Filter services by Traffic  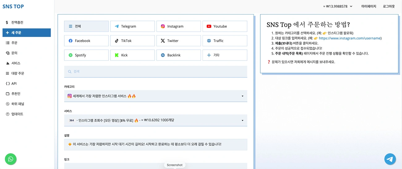225,41
